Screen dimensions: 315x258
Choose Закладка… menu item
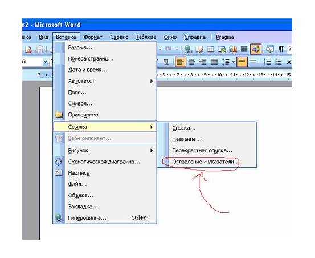pos(105,207)
